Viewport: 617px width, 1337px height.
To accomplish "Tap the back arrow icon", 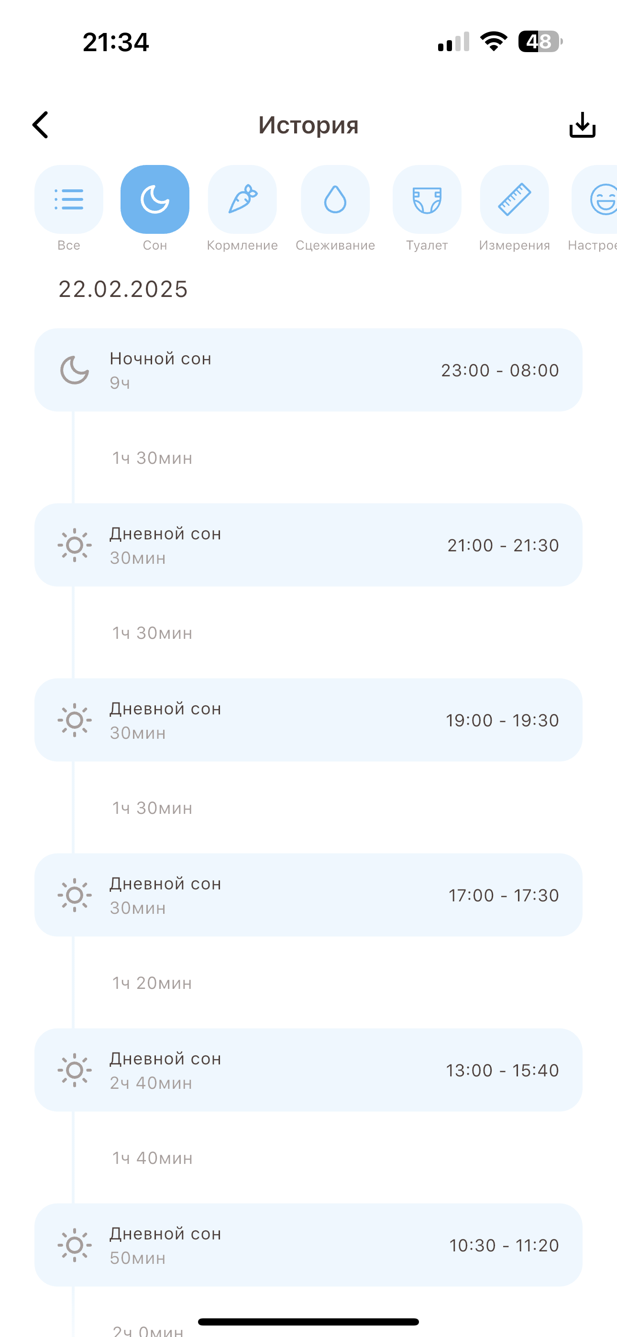I will click(x=41, y=124).
